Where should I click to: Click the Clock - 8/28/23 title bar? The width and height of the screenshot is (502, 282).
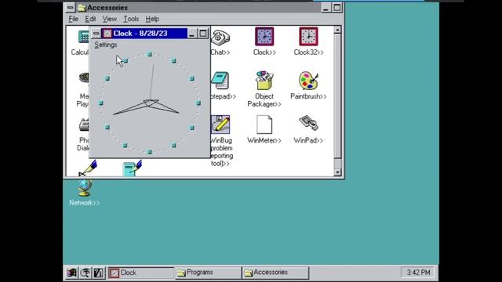(144, 33)
